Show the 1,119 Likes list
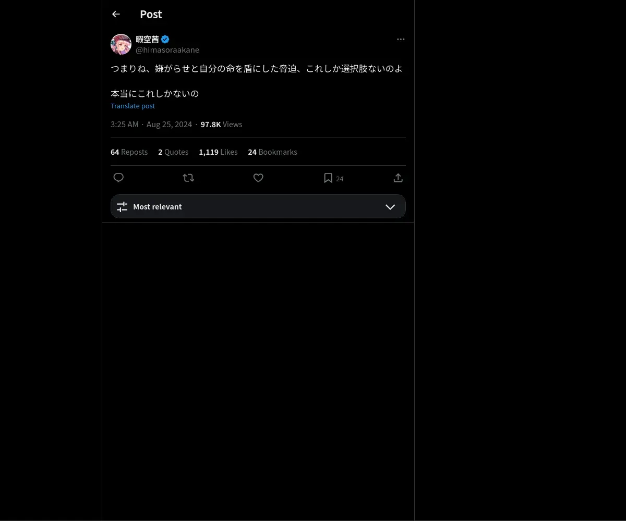 (218, 152)
